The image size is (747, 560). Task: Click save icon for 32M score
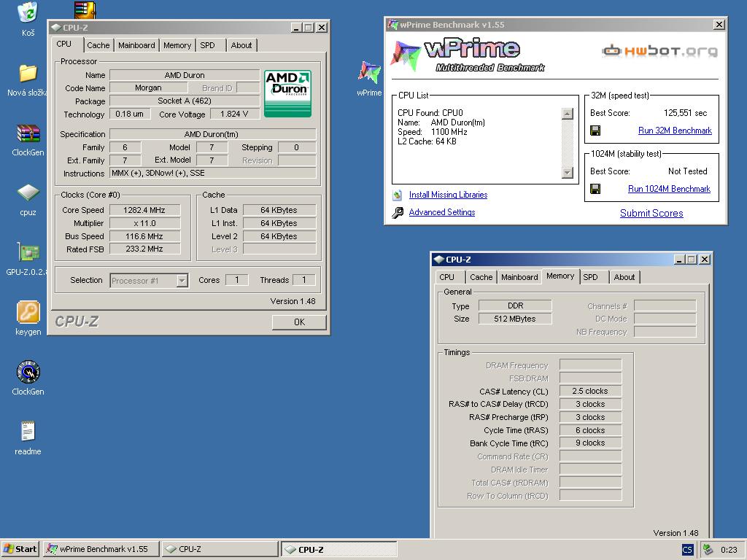pyautogui.click(x=595, y=131)
